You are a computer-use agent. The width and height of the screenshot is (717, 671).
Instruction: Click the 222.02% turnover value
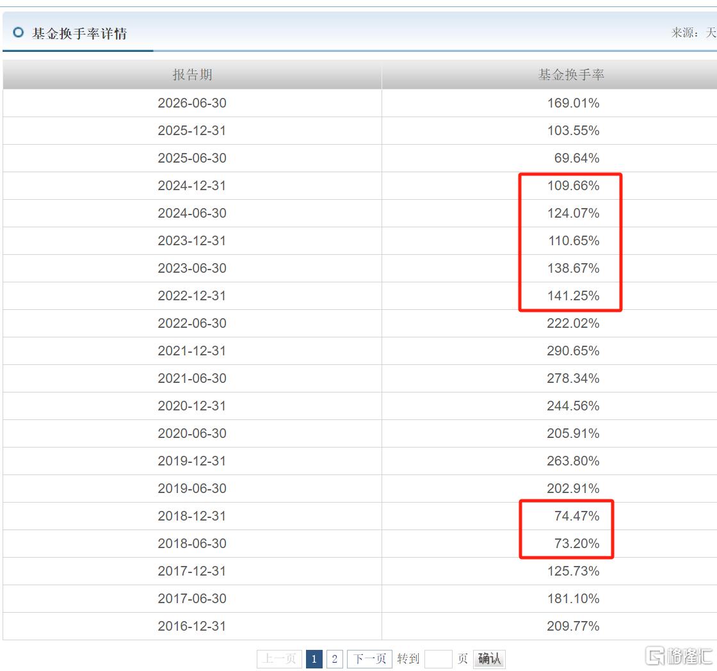tap(574, 323)
